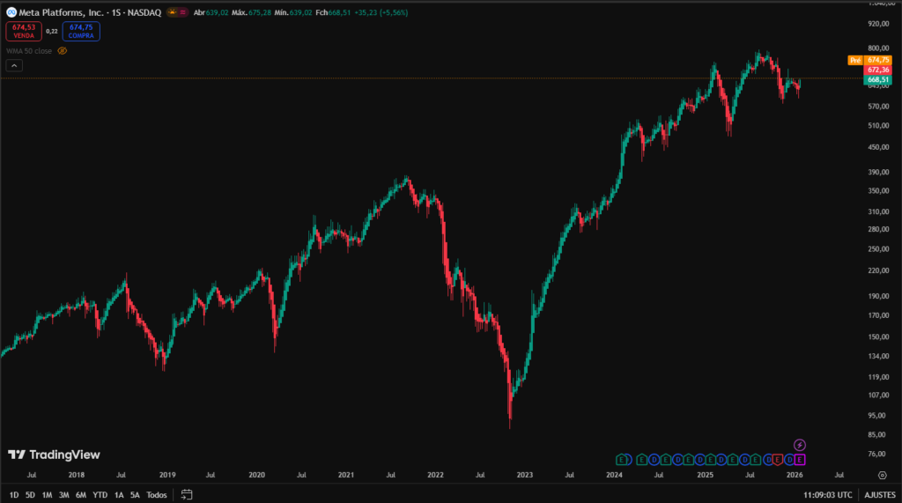Click the red VENDA sell button

point(22,31)
